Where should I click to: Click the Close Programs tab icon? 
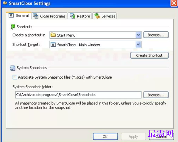36,16
